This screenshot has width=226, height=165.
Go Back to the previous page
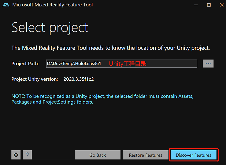coord(98,155)
